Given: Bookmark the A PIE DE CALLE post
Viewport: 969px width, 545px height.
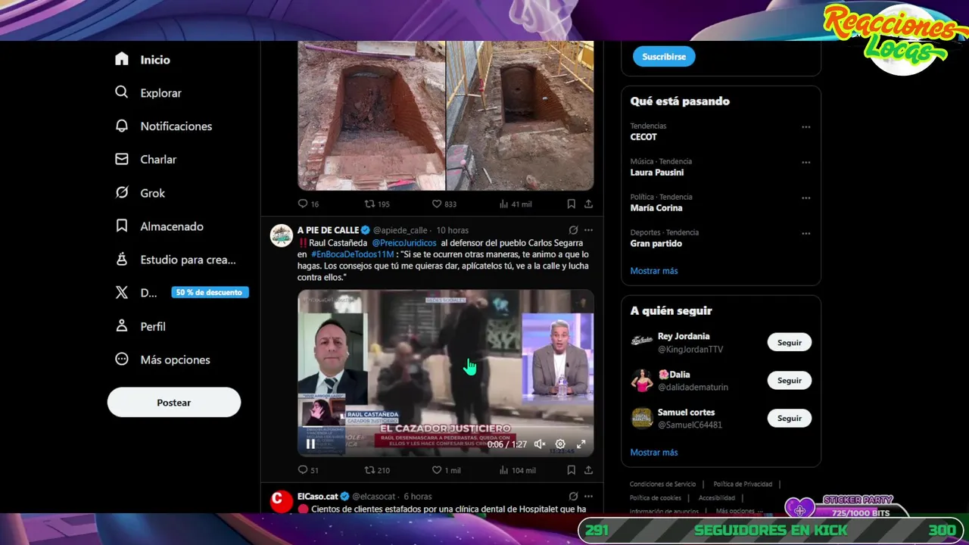Looking at the screenshot, I should tap(571, 470).
